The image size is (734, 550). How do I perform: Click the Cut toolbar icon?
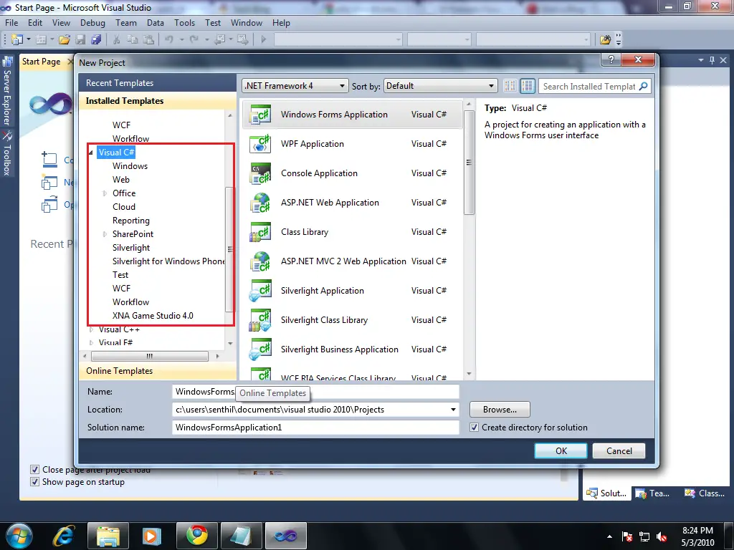117,40
